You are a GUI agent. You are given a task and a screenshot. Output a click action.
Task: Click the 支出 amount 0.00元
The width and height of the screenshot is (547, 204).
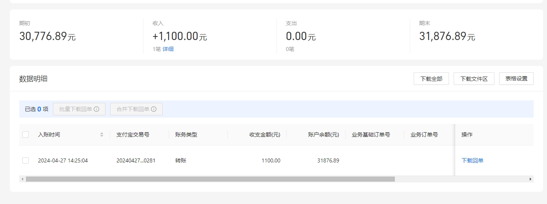click(x=301, y=36)
